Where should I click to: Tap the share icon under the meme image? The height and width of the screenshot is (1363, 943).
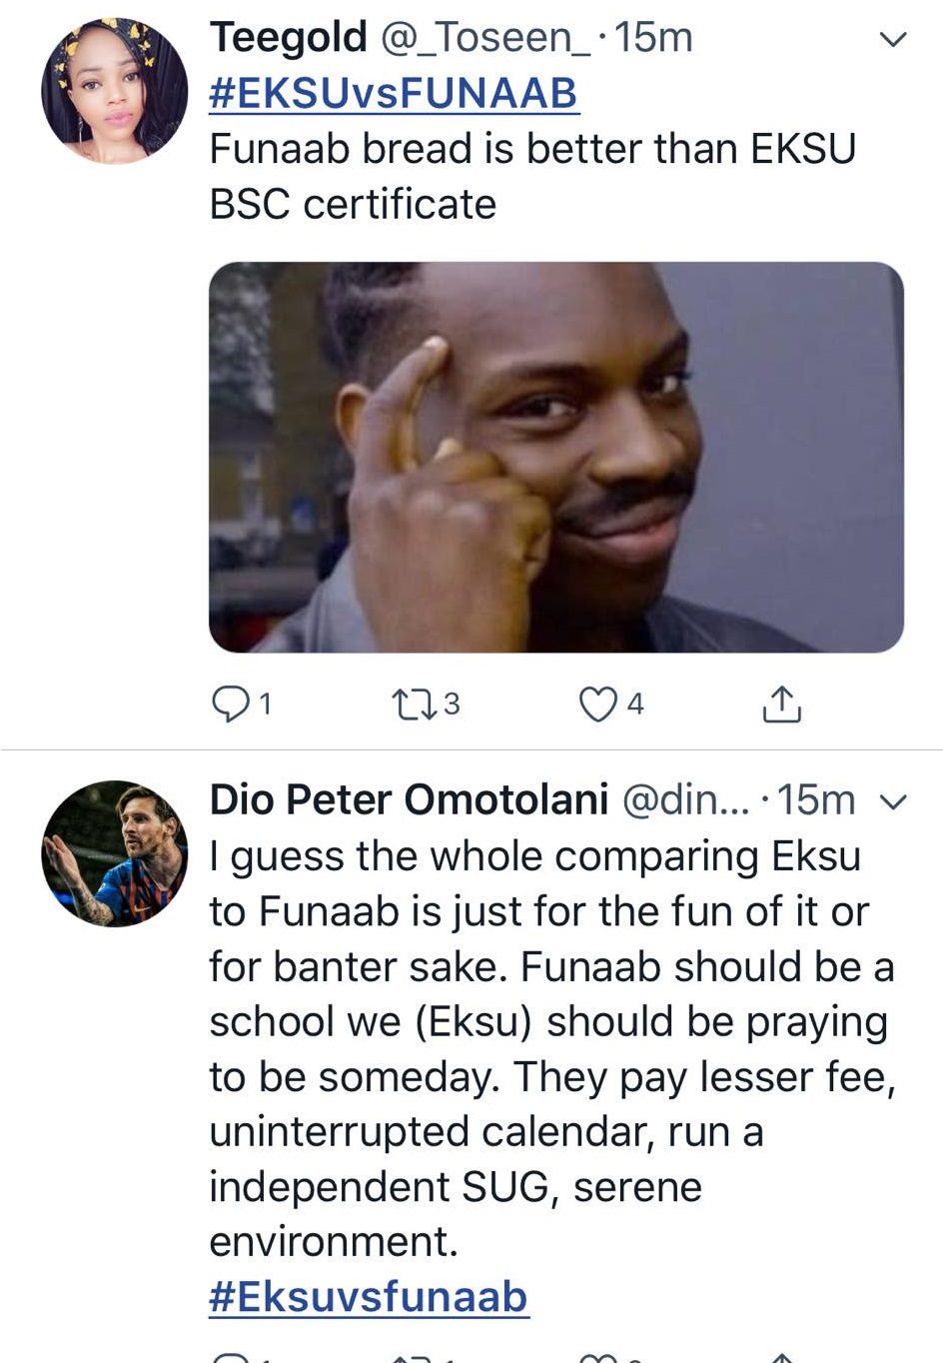[781, 704]
